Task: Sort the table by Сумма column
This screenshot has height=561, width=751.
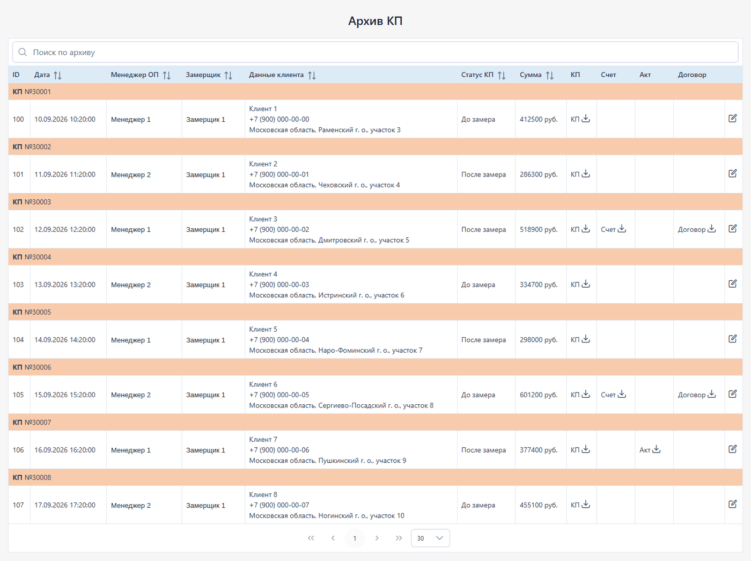Action: click(x=550, y=75)
